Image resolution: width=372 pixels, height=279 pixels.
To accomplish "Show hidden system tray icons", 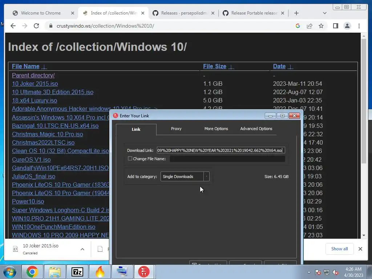I will click(309, 272).
